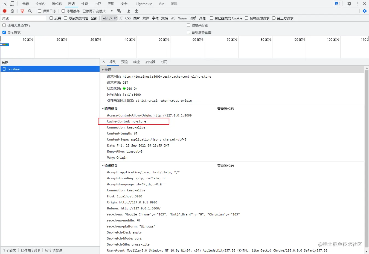
Task: Filter requests by 字体 type
Action: (x=155, y=18)
